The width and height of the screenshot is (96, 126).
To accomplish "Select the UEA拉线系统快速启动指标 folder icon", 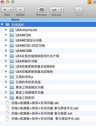I will (12, 71).
